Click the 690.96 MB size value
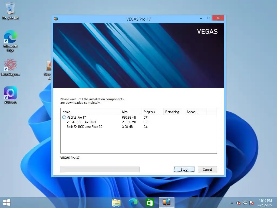The height and width of the screenshot is (208, 277). pyautogui.click(x=129, y=118)
